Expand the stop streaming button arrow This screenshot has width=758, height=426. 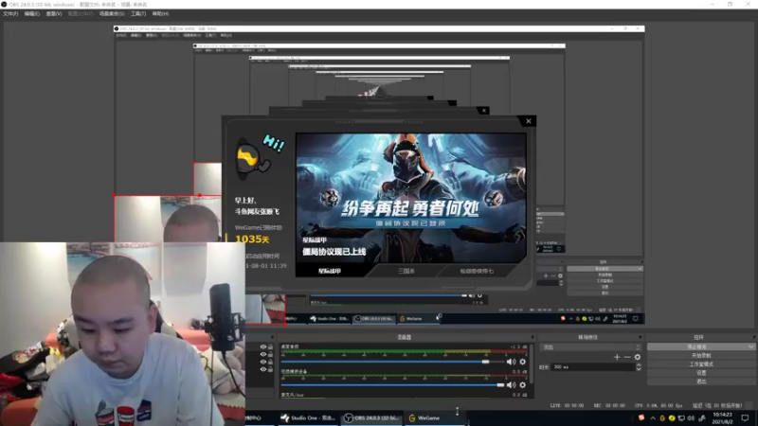[x=750, y=346]
